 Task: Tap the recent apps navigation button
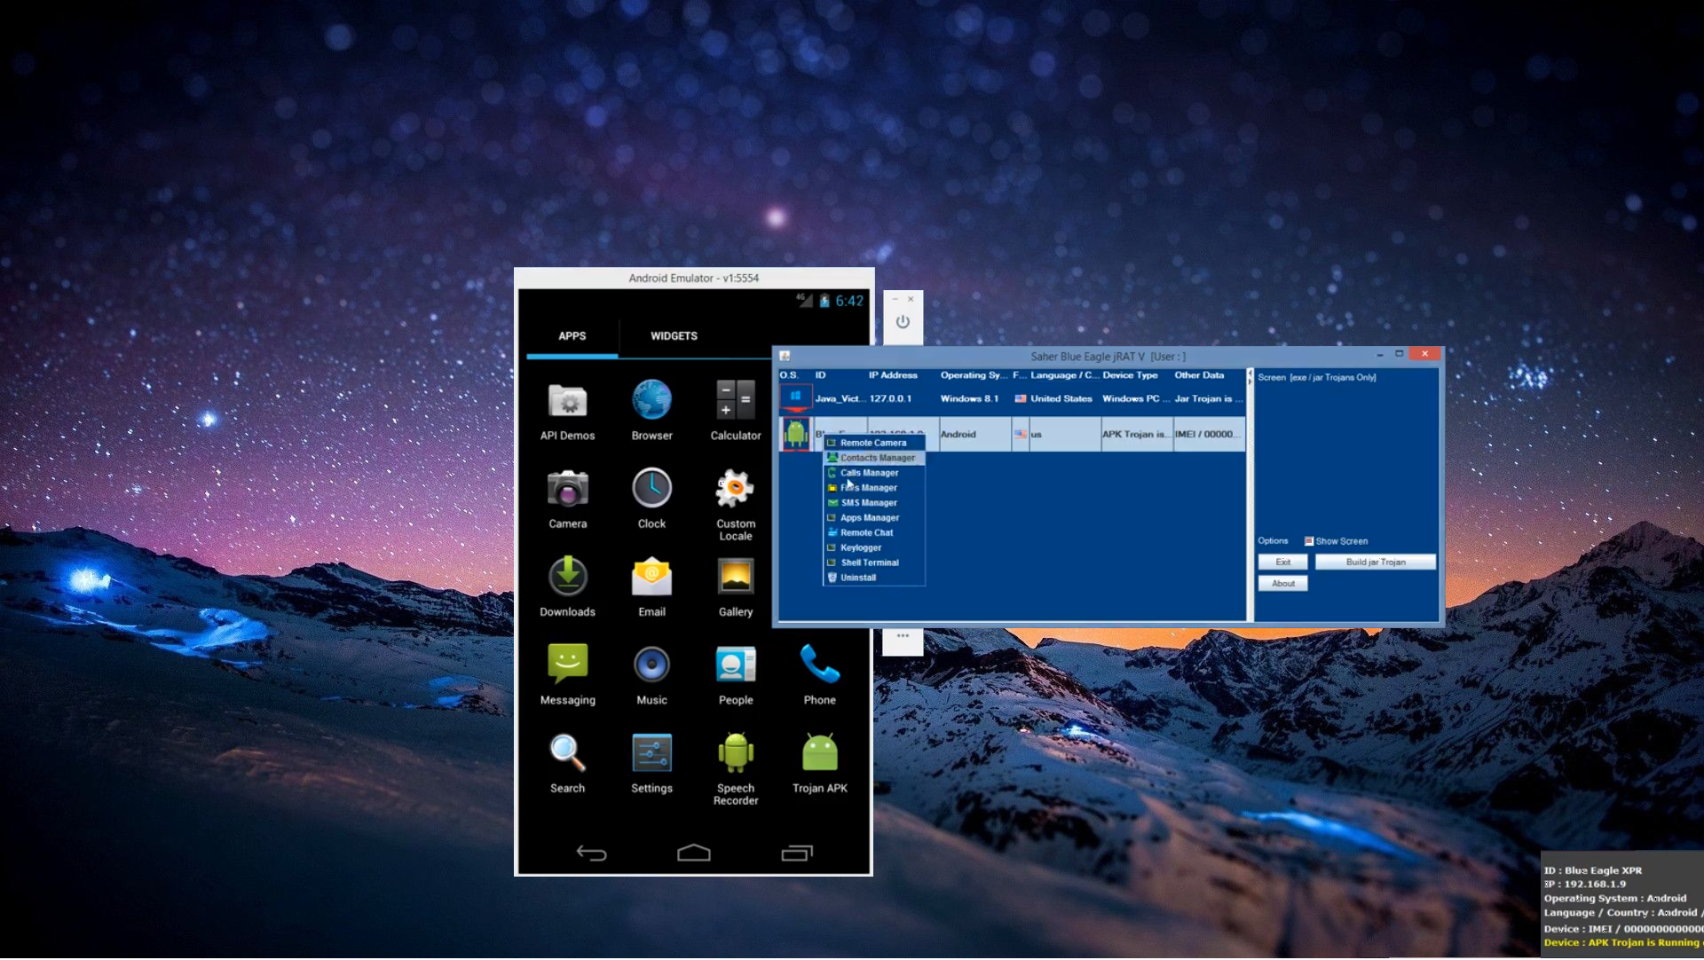(x=796, y=854)
